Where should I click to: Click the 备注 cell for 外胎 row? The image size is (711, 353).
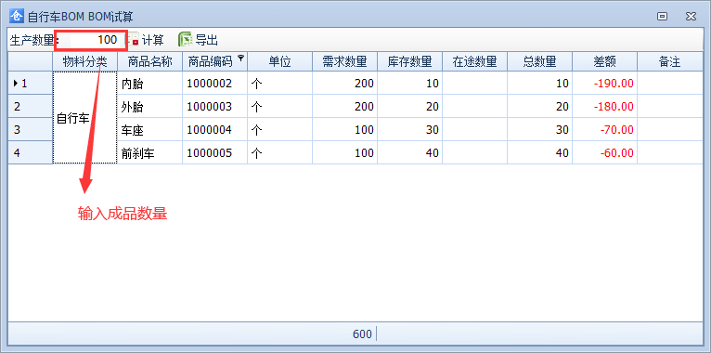[x=670, y=106]
